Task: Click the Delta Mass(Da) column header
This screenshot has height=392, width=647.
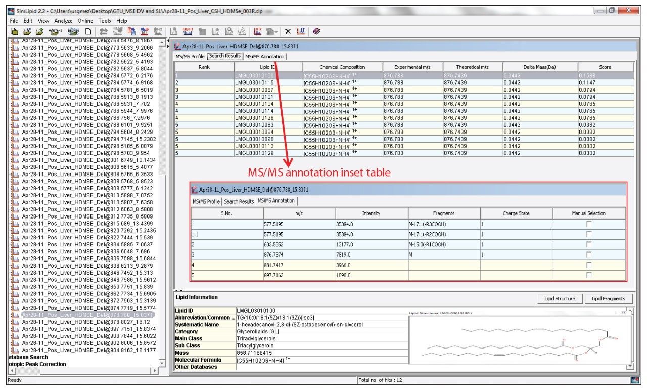Action: [x=540, y=67]
